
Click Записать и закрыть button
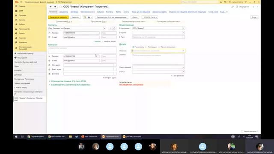(58, 17)
